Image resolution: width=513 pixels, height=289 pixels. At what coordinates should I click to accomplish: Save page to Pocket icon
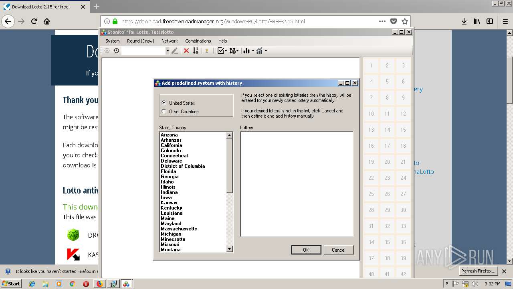tap(394, 21)
